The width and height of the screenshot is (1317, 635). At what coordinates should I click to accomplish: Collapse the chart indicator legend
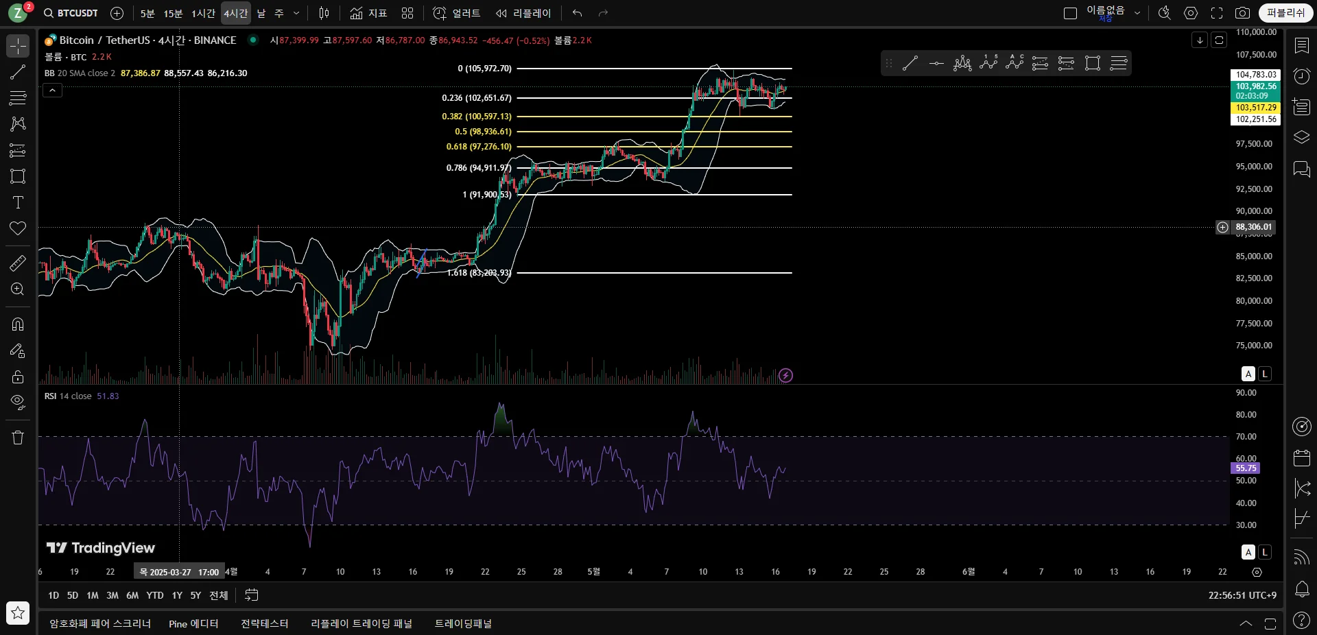[52, 90]
